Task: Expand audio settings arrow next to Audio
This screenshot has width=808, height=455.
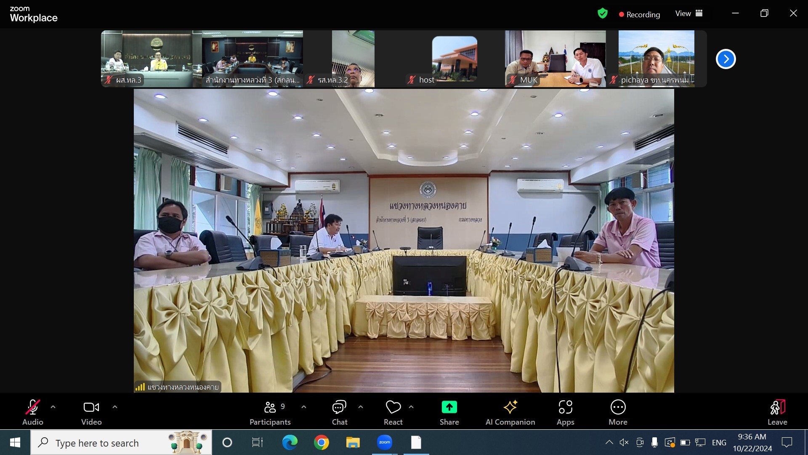Action: (x=53, y=407)
